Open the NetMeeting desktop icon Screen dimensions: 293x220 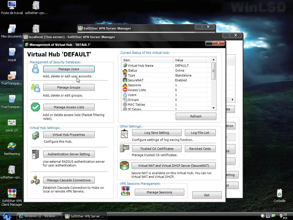click(12, 149)
